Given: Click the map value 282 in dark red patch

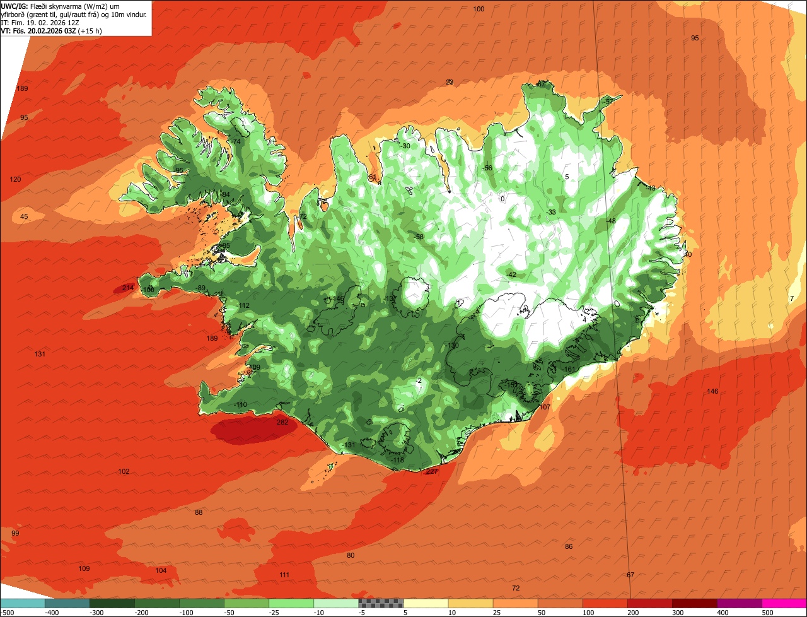Looking at the screenshot, I should point(282,422).
